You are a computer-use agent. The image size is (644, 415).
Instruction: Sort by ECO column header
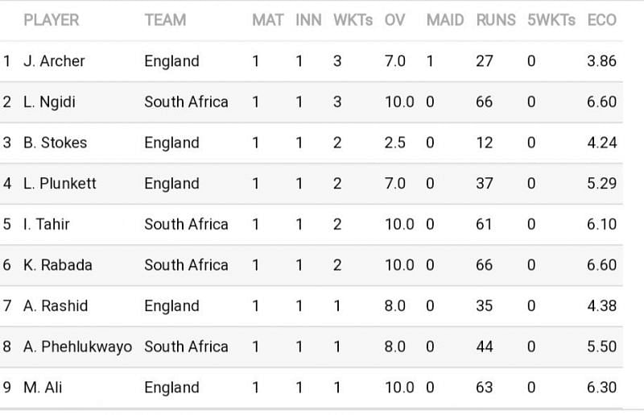click(x=601, y=19)
